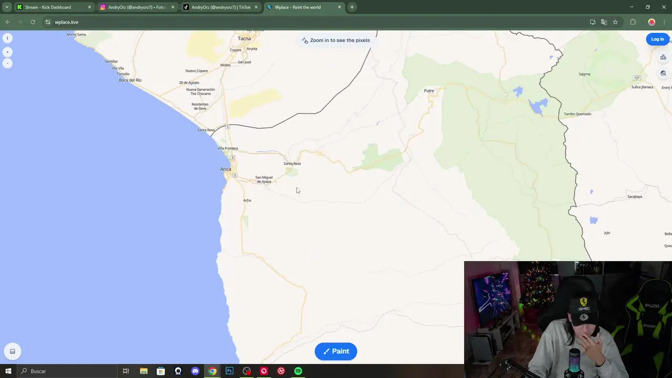Open a new browser tab
The height and width of the screenshot is (378, 672).
(x=352, y=7)
